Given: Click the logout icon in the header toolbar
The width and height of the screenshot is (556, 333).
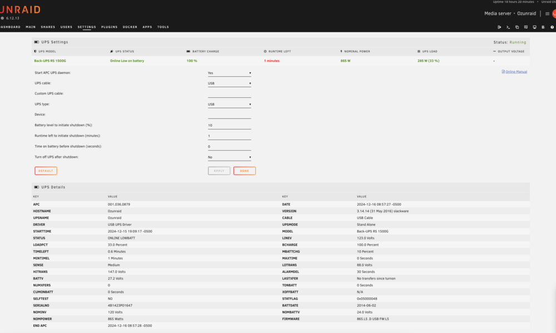Looking at the screenshot, I should point(499,27).
